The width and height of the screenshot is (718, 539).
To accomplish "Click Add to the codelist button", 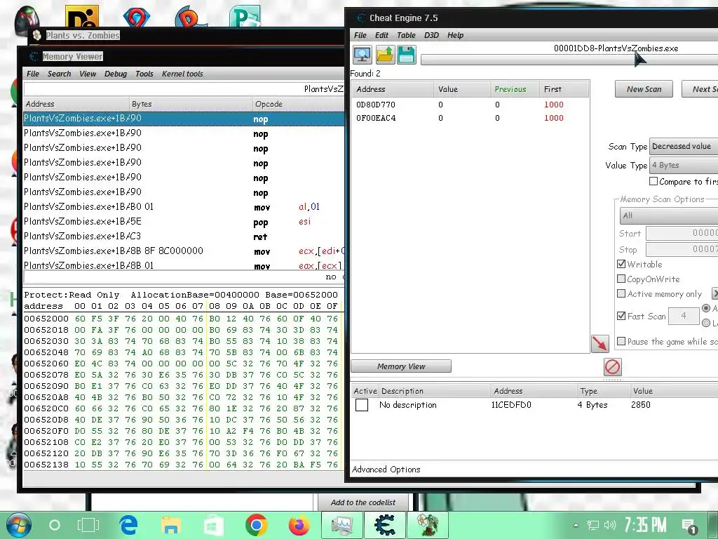I will coord(363,503).
